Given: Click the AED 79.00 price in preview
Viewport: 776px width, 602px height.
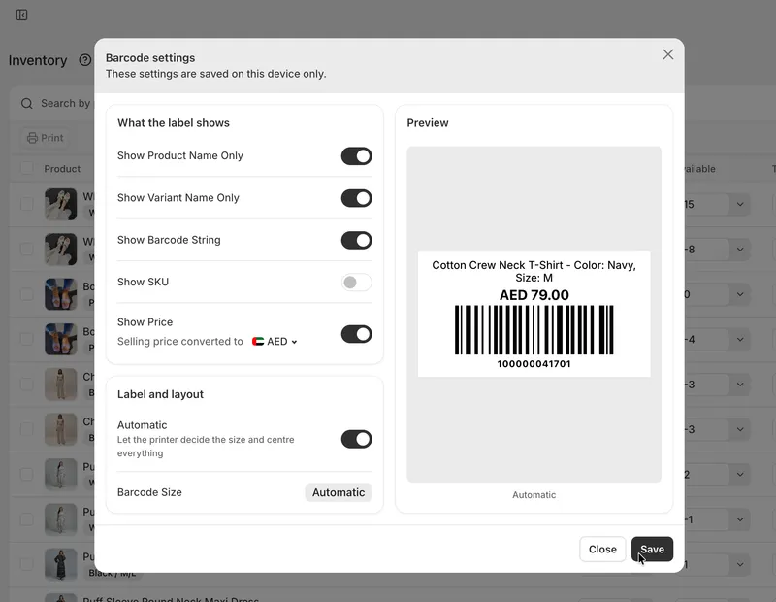Looking at the screenshot, I should coord(534,295).
